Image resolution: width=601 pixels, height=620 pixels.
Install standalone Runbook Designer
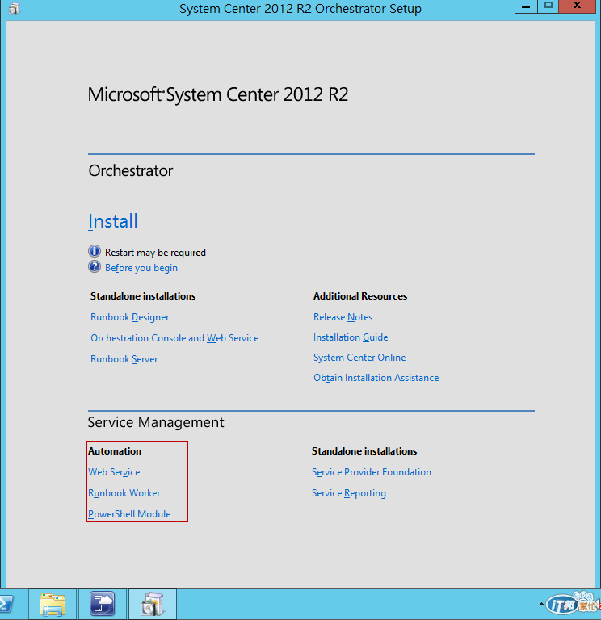coord(130,317)
